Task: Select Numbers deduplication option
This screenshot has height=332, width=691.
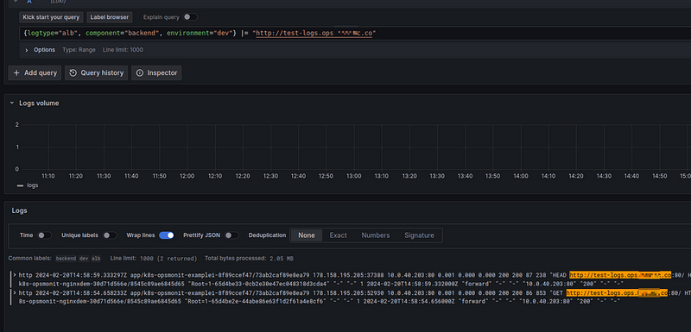Action: (376, 235)
